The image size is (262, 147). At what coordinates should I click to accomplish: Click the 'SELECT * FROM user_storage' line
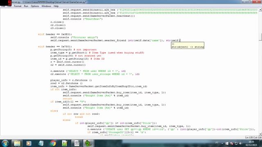[x=95, y=74]
